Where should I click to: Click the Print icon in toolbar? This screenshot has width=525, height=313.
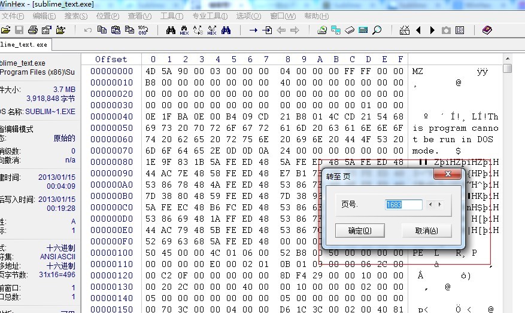[x=33, y=30]
